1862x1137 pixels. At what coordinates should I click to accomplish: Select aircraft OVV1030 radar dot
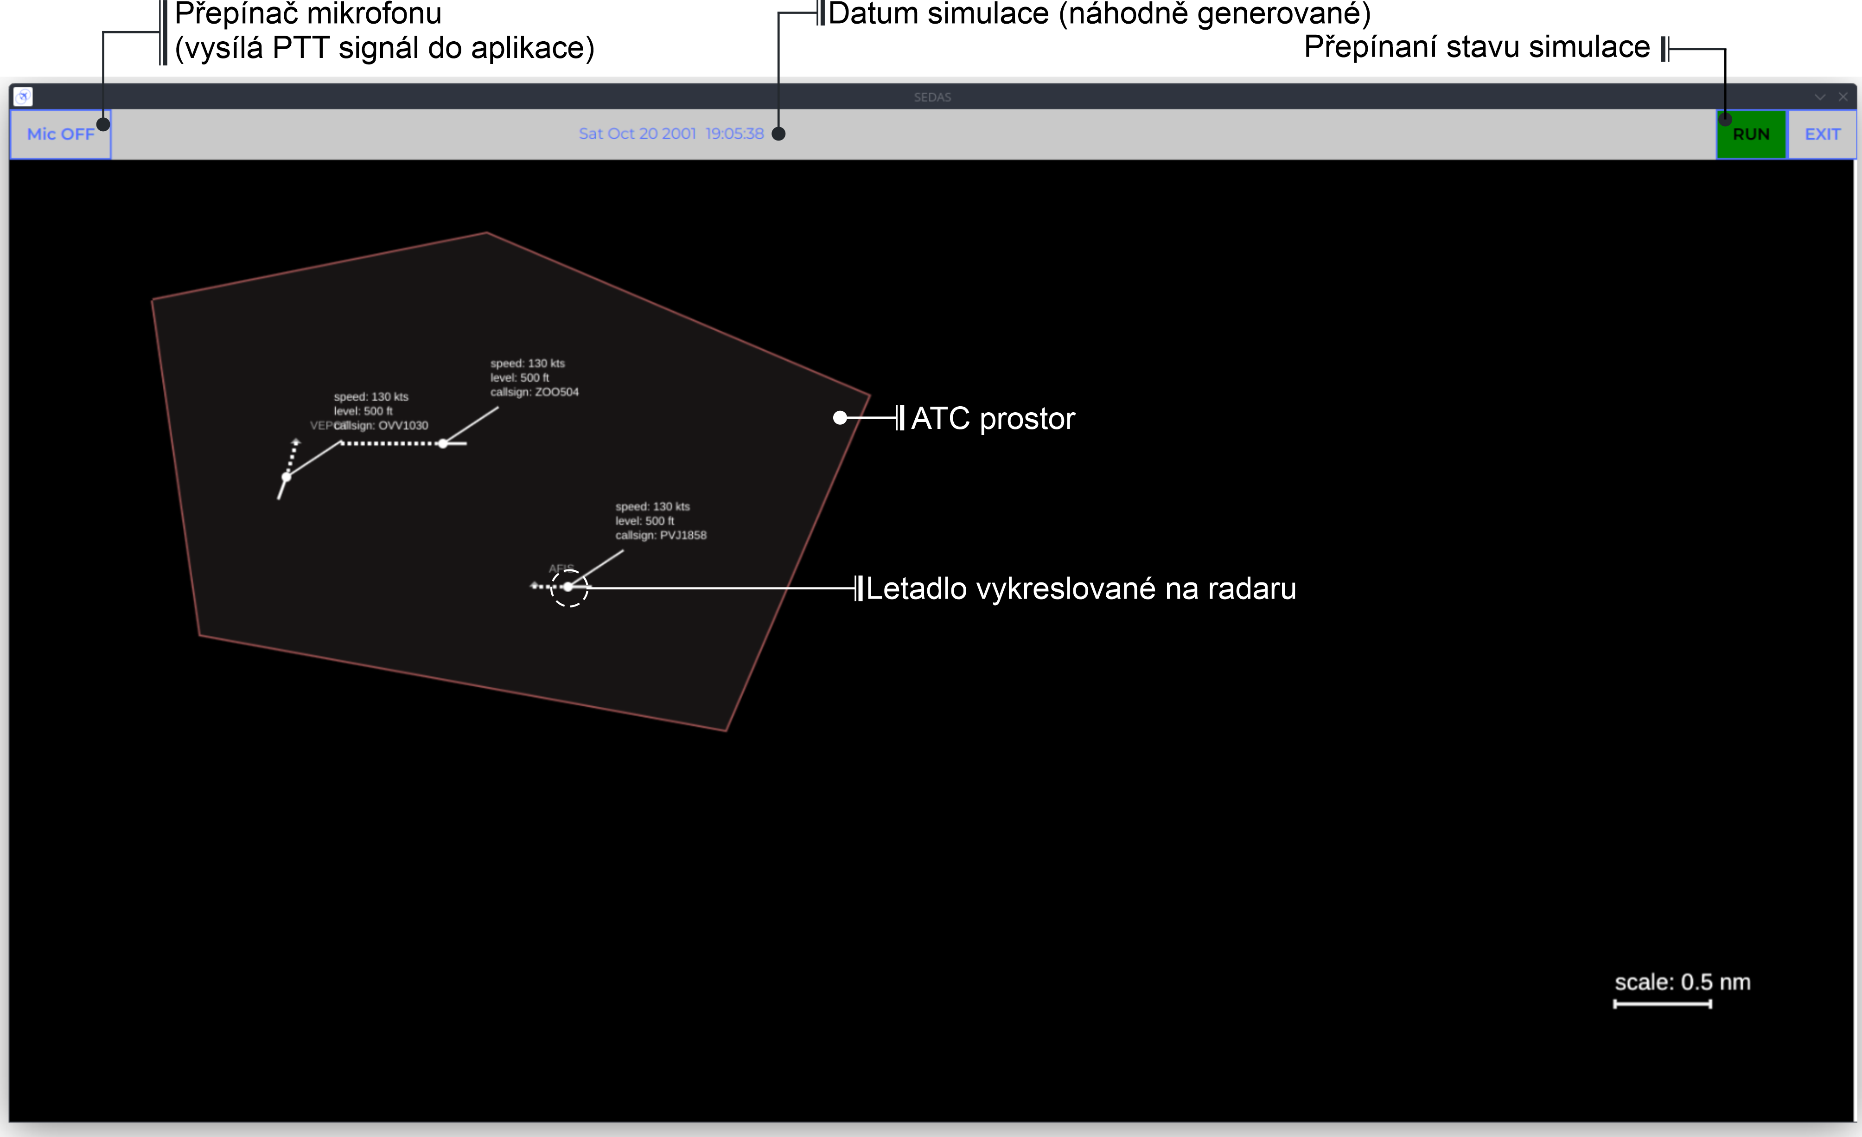click(287, 477)
